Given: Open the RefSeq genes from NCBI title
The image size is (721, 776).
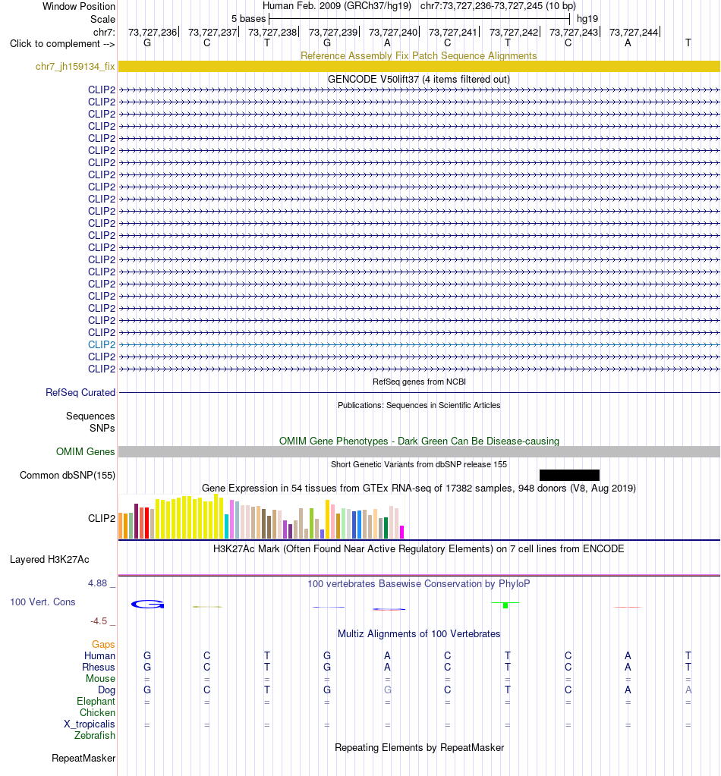Looking at the screenshot, I should pos(419,382).
